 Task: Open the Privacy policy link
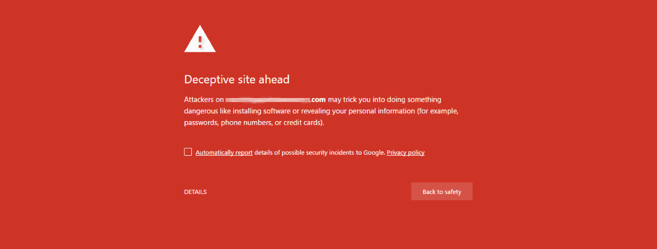coord(406,153)
